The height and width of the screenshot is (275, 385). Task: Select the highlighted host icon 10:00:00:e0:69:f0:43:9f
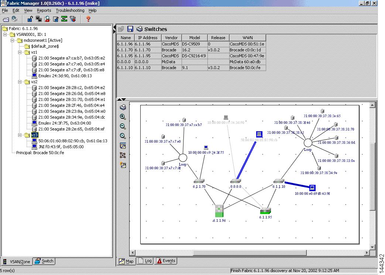pos(312,188)
